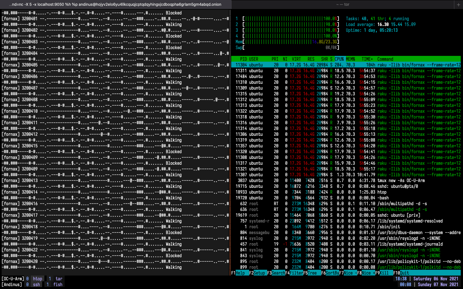Select process row PID 11311

(x=346, y=71)
